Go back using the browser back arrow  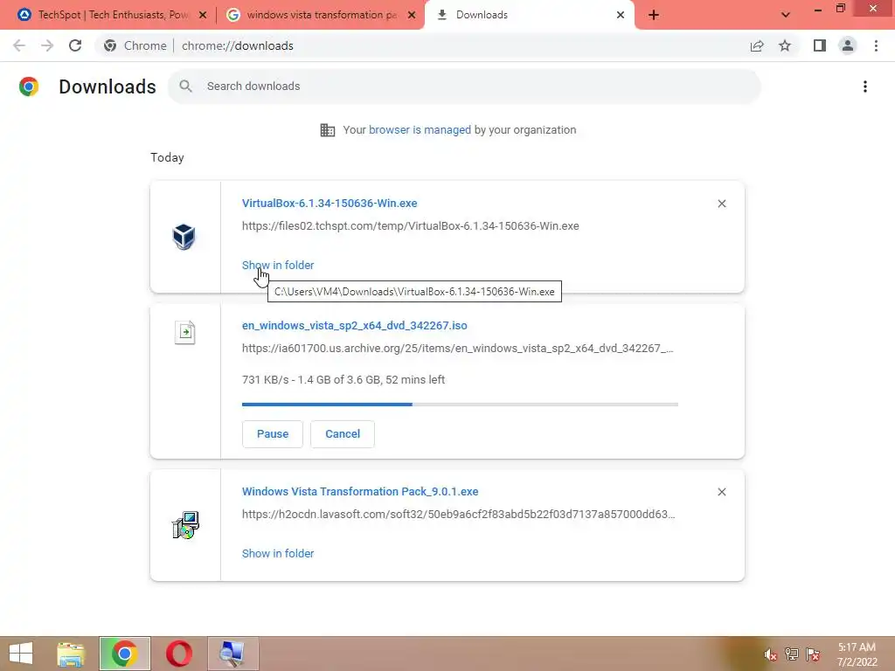click(19, 45)
